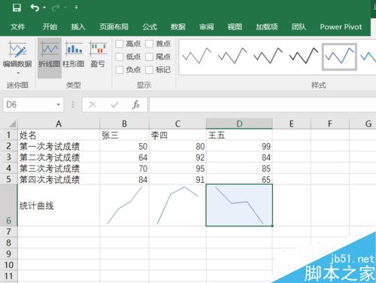Switch to the 审阅 ribbon tab
Image resolution: width=376 pixels, height=283 pixels.
(x=207, y=26)
